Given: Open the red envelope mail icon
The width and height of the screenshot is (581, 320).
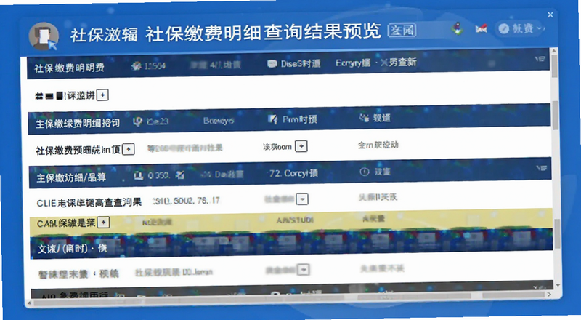Looking at the screenshot, I should (x=481, y=28).
